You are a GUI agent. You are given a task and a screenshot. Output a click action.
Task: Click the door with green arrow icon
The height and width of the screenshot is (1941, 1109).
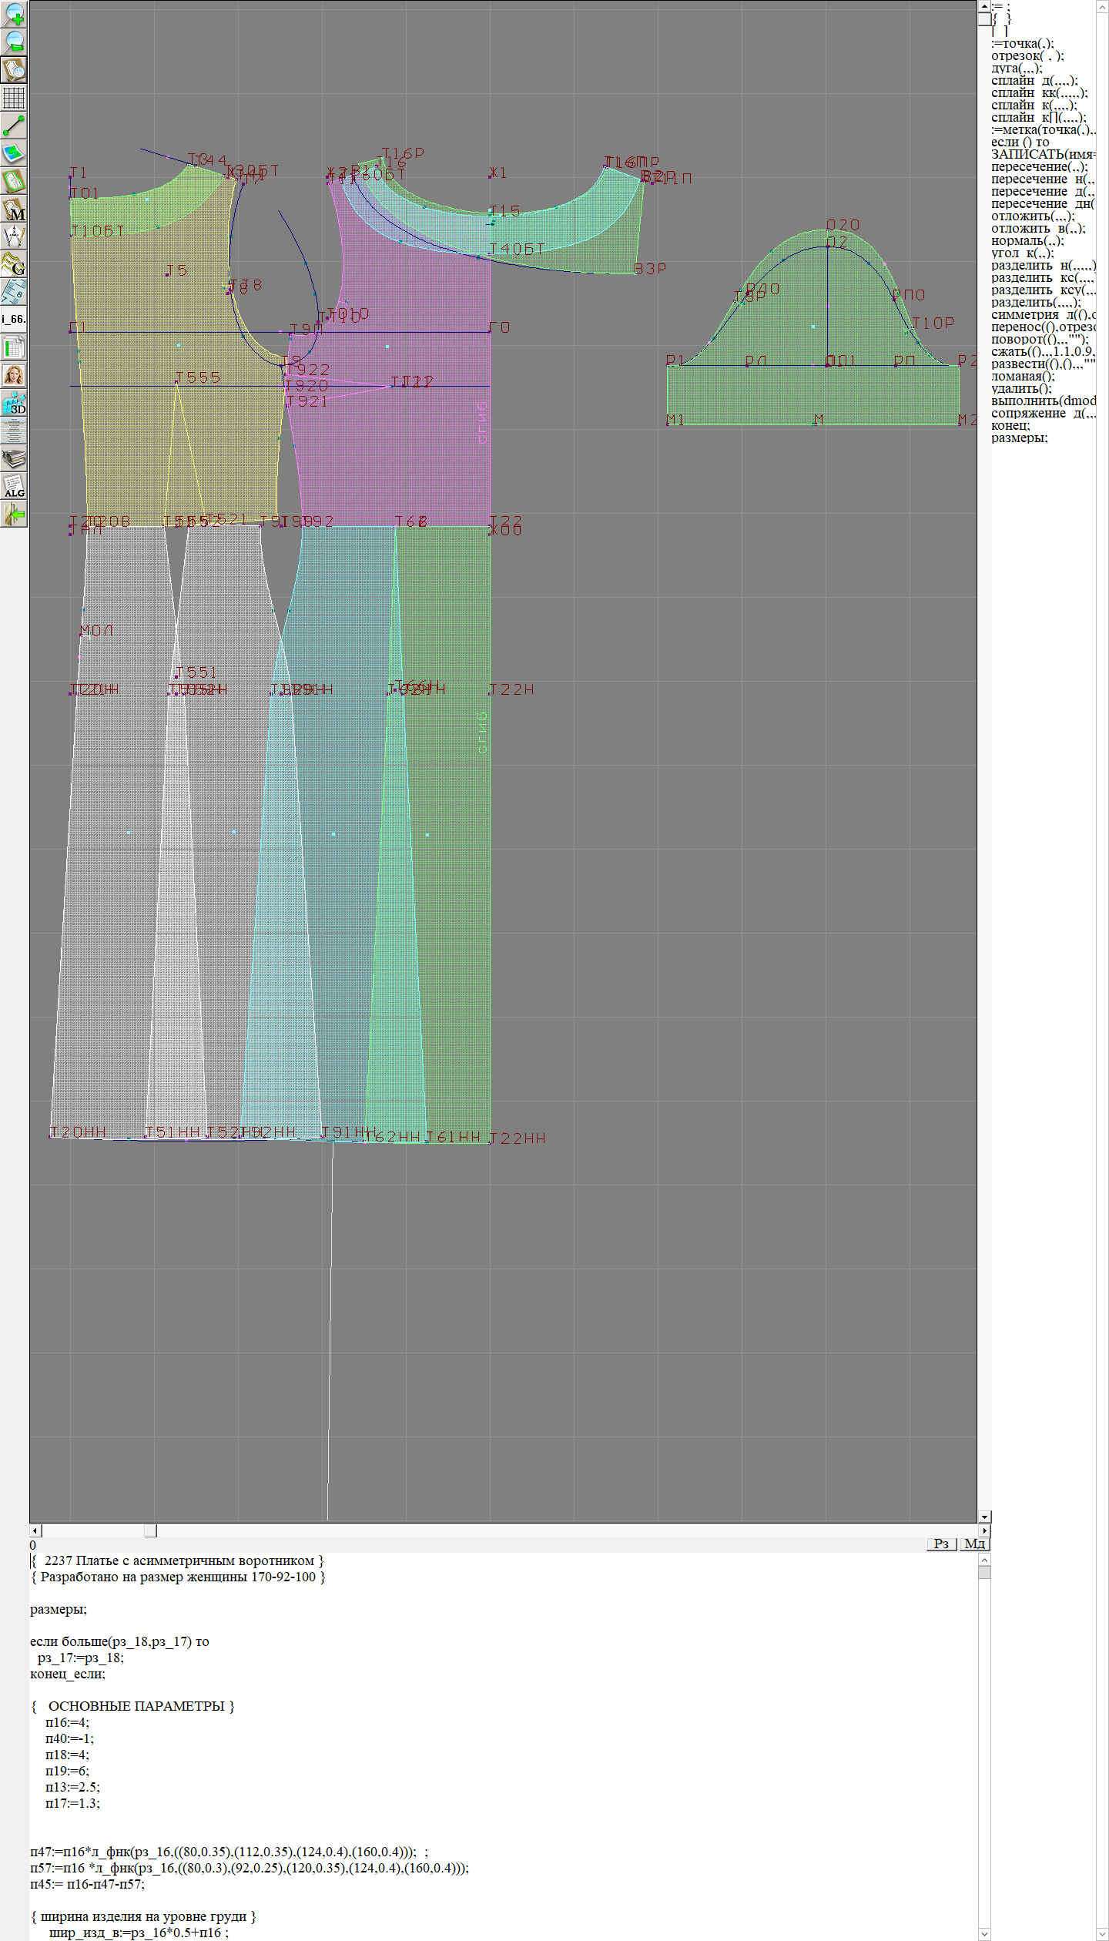click(14, 514)
